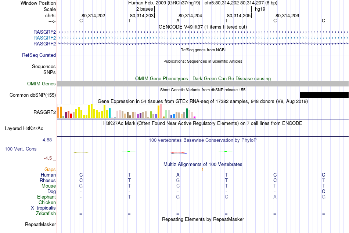Click the Scale label
This screenshot has height=233, width=349.
coord(50,9)
